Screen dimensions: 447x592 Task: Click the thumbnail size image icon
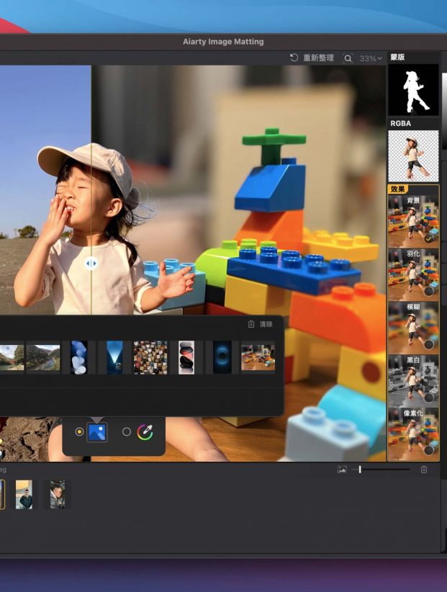point(342,470)
